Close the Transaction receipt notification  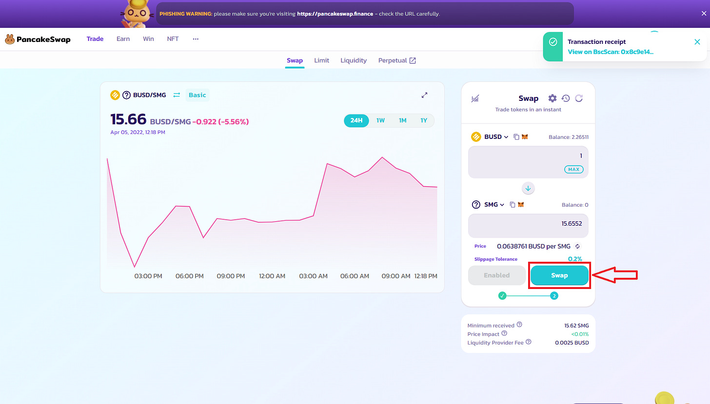point(697,42)
